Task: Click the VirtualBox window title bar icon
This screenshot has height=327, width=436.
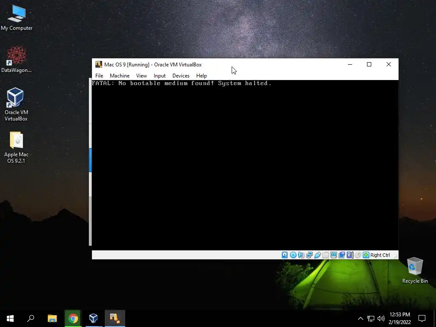Action: click(x=98, y=65)
